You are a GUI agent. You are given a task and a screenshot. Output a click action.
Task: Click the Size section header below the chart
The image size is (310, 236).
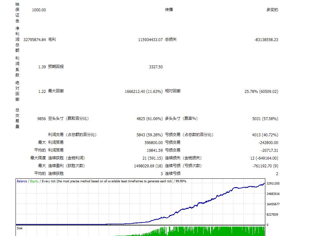pyautogui.click(x=19, y=228)
